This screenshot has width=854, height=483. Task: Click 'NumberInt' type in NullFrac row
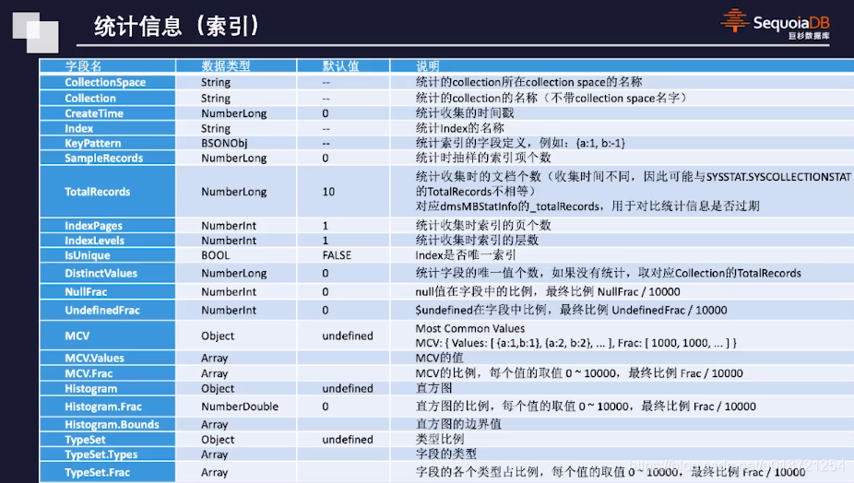tap(229, 292)
